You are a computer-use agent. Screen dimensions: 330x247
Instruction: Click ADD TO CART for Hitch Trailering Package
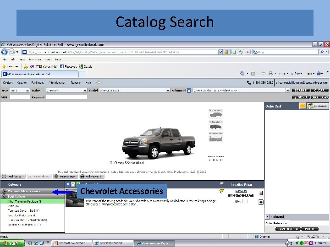[241, 196]
